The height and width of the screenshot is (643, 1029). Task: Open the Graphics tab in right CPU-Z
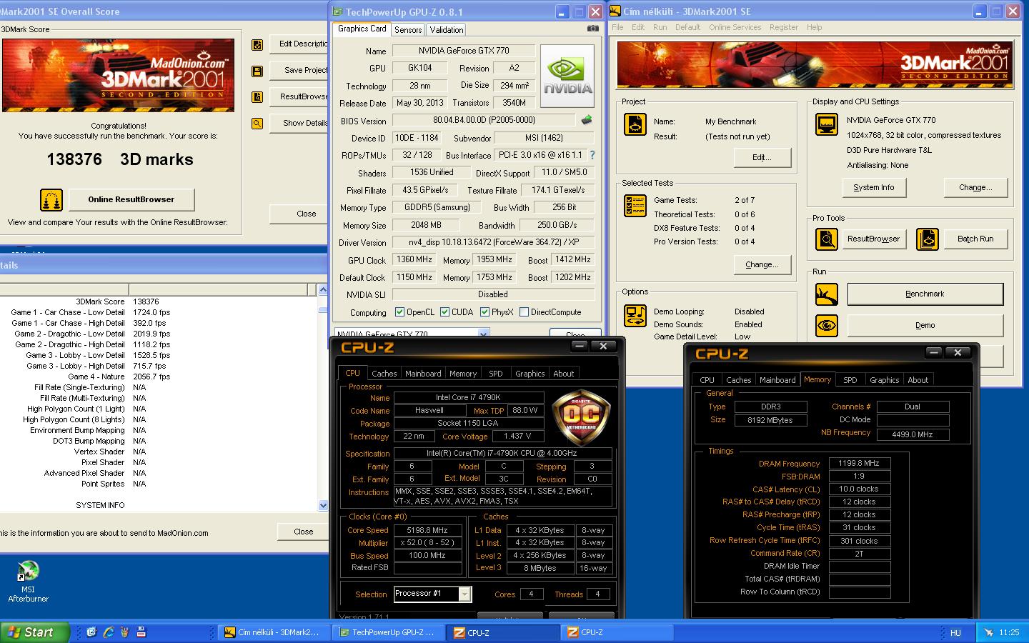point(884,380)
